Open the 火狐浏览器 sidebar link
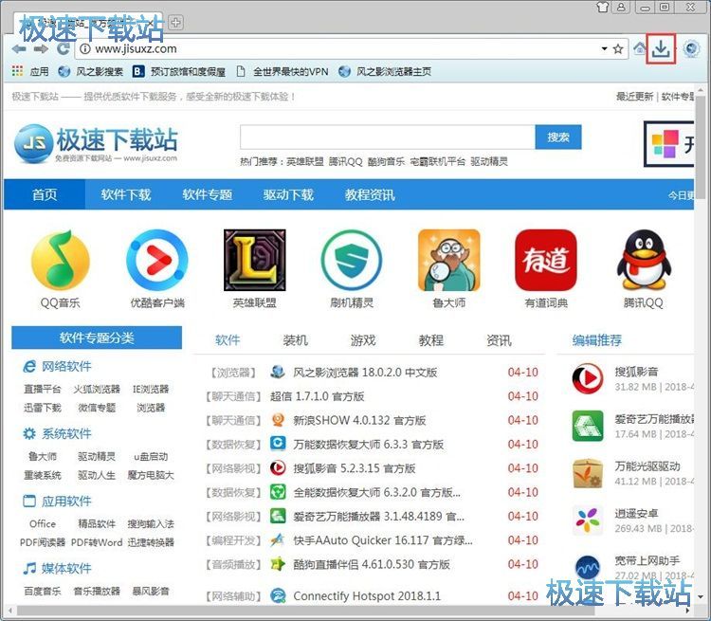The image size is (711, 621). coord(97,389)
